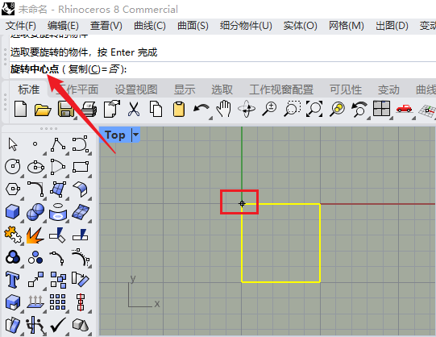This screenshot has width=436, height=337.
Task: Click the Zoom Extents icon
Action: [x=314, y=109]
